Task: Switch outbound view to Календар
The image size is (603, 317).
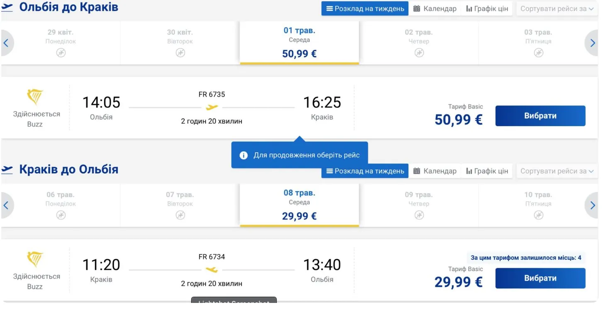Action: pos(435,9)
